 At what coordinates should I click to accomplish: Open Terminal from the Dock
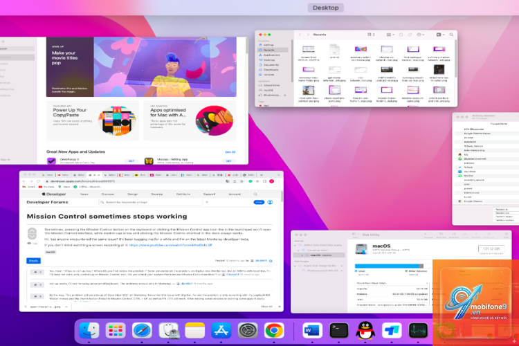pos(338,331)
